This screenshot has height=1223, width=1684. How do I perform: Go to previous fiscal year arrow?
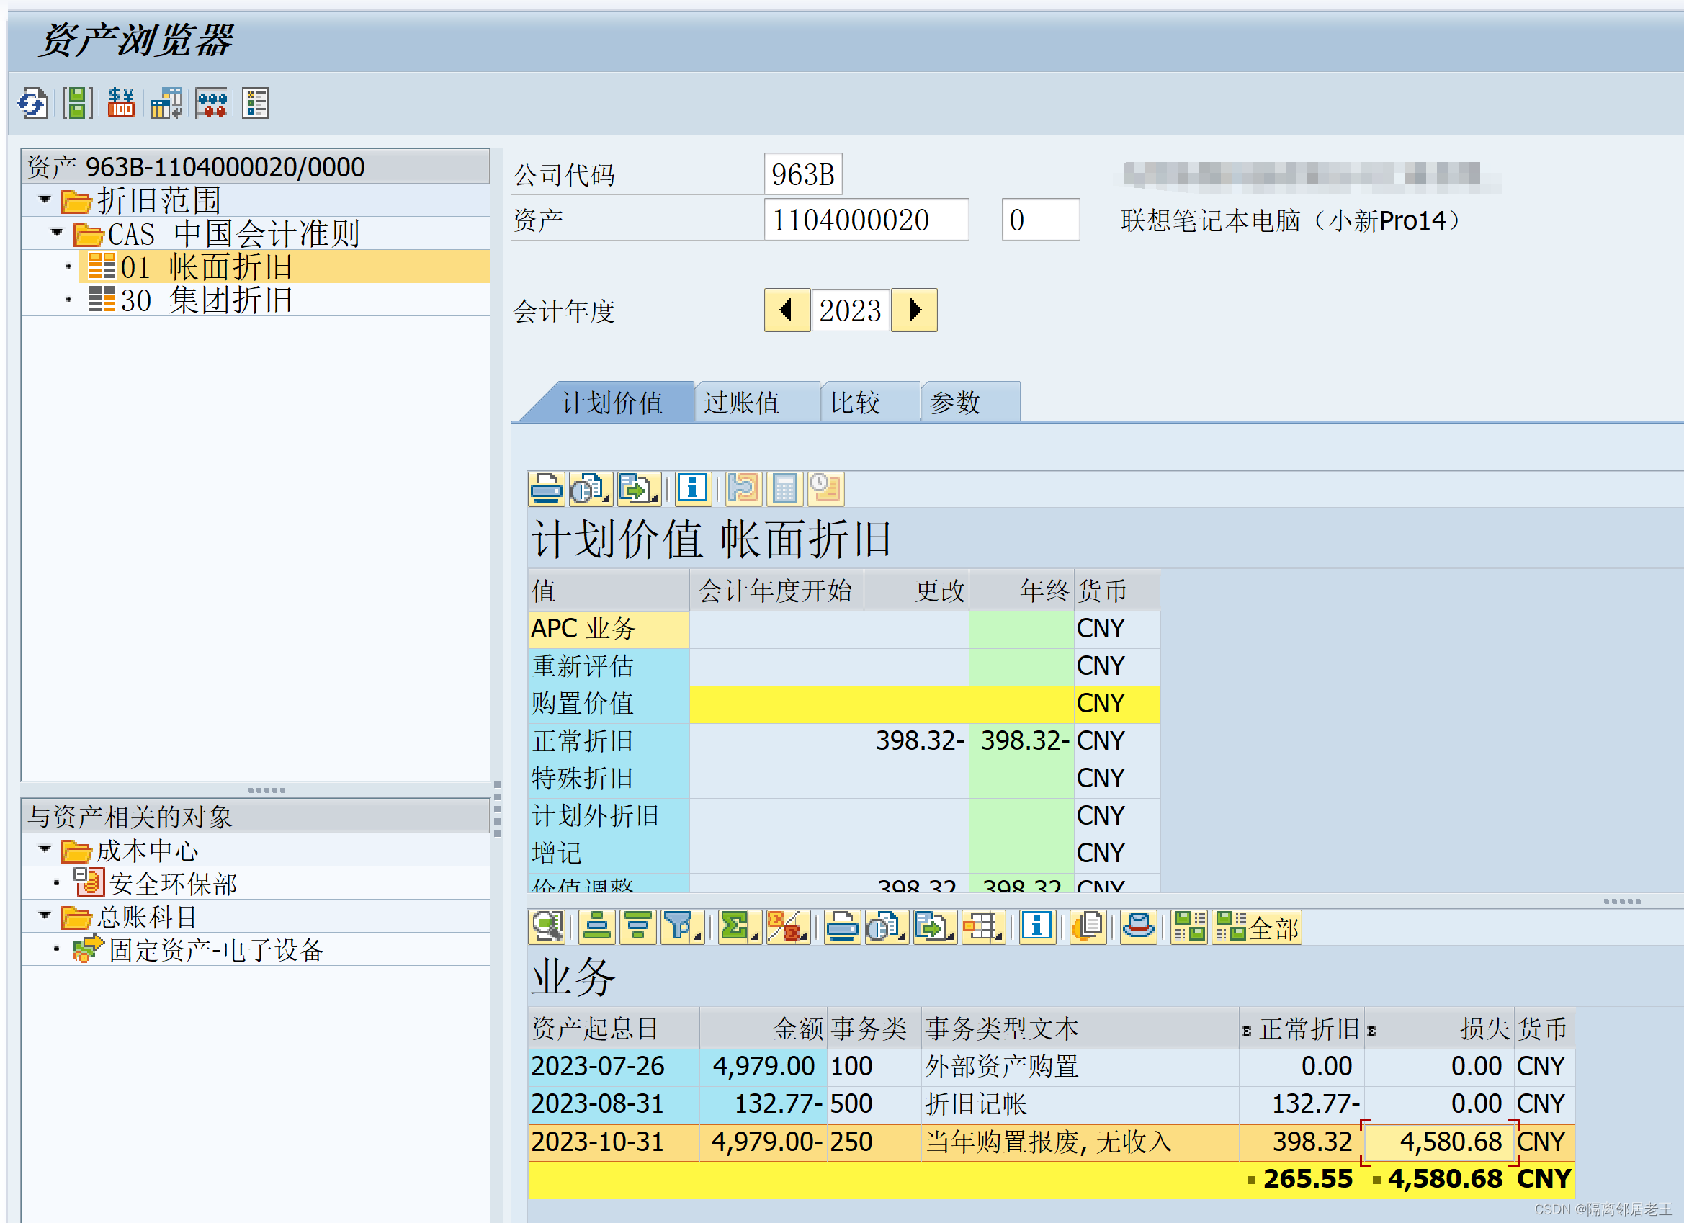click(786, 310)
